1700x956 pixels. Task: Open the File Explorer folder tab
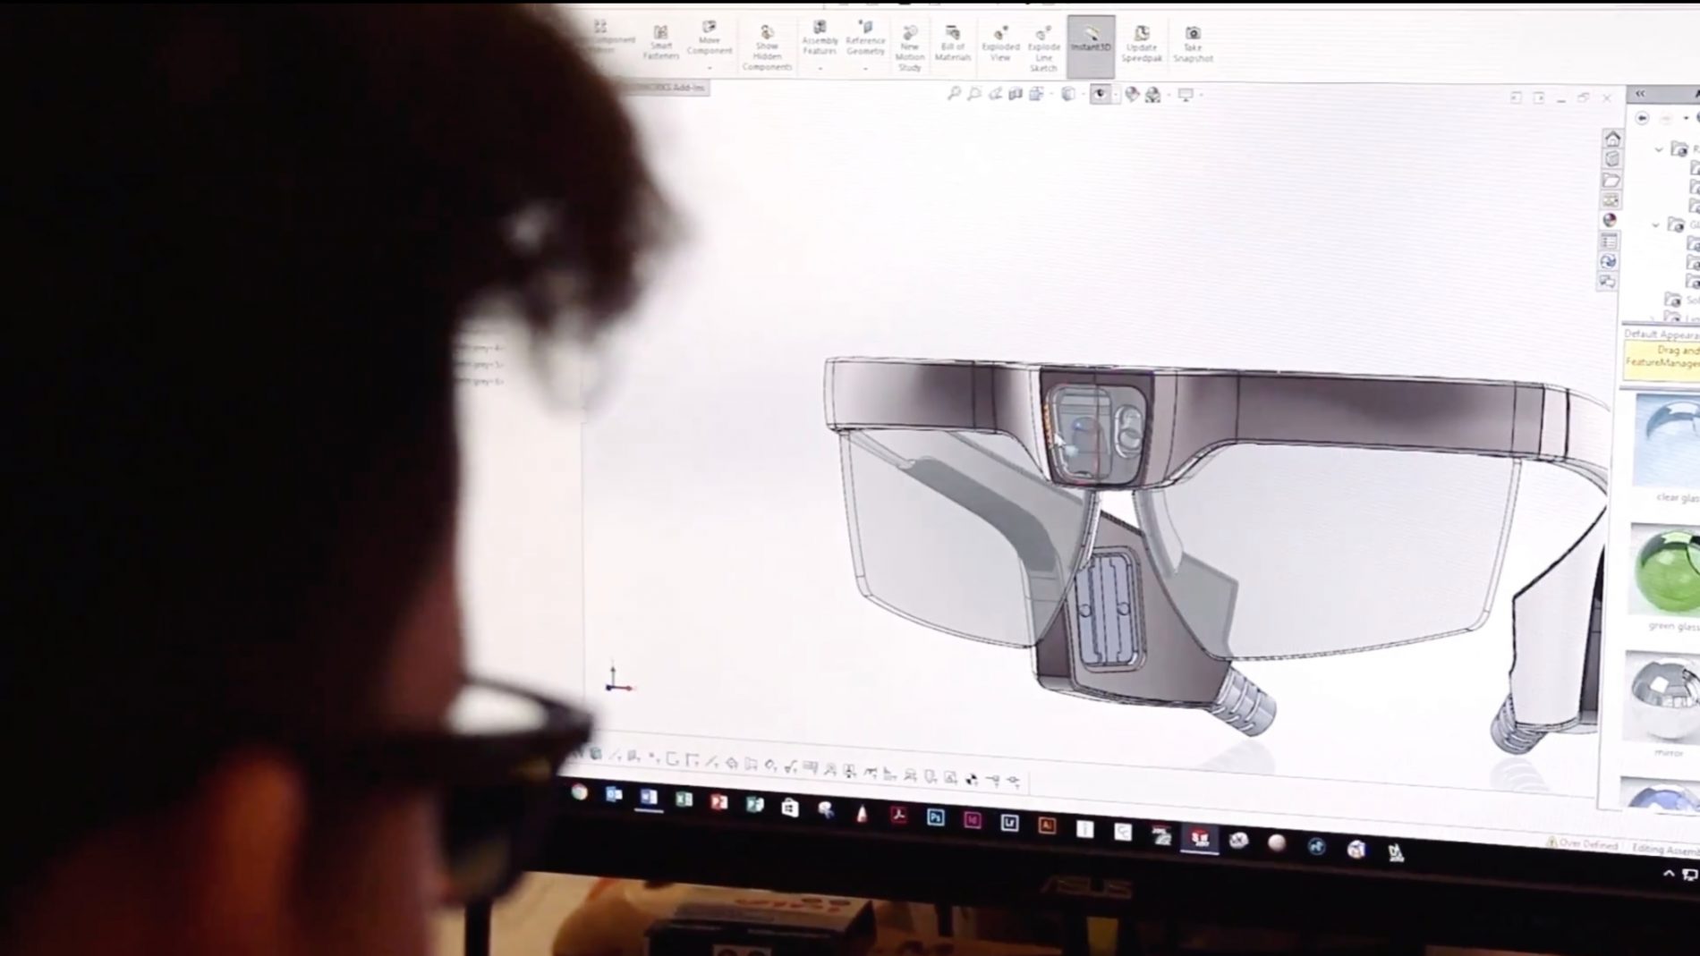(1611, 180)
